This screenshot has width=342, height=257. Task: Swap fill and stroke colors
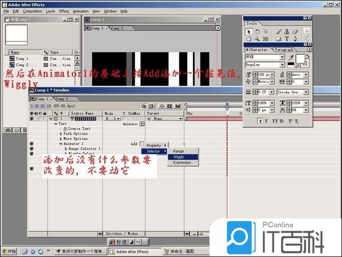pos(308,56)
